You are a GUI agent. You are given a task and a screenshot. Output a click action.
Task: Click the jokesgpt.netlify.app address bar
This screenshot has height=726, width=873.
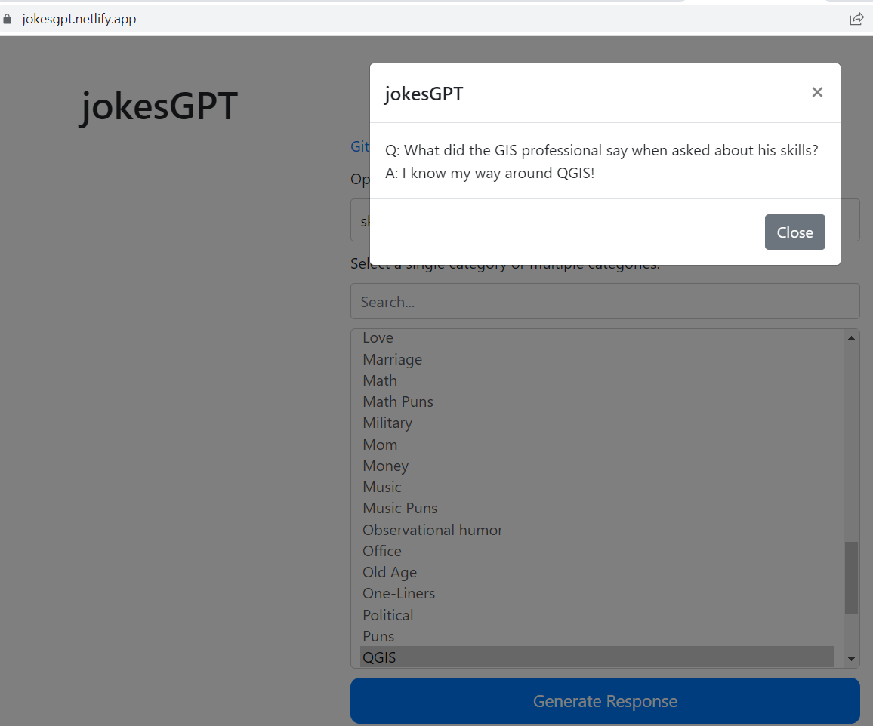(x=79, y=19)
